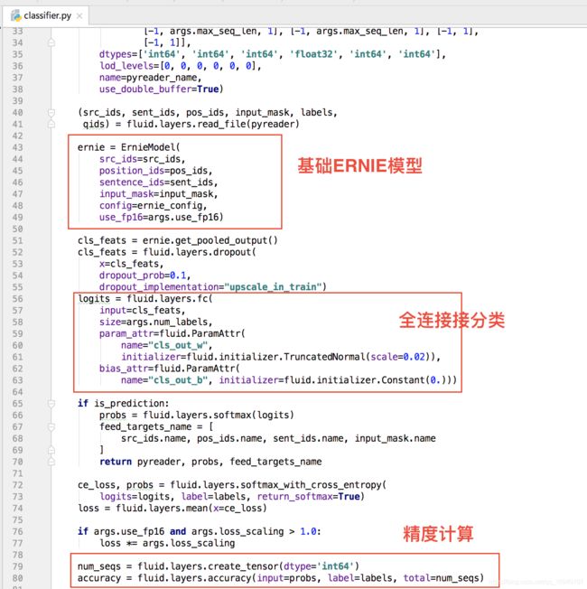
Task: Click 'x=cls_feats,' argument
Action: pos(132,264)
